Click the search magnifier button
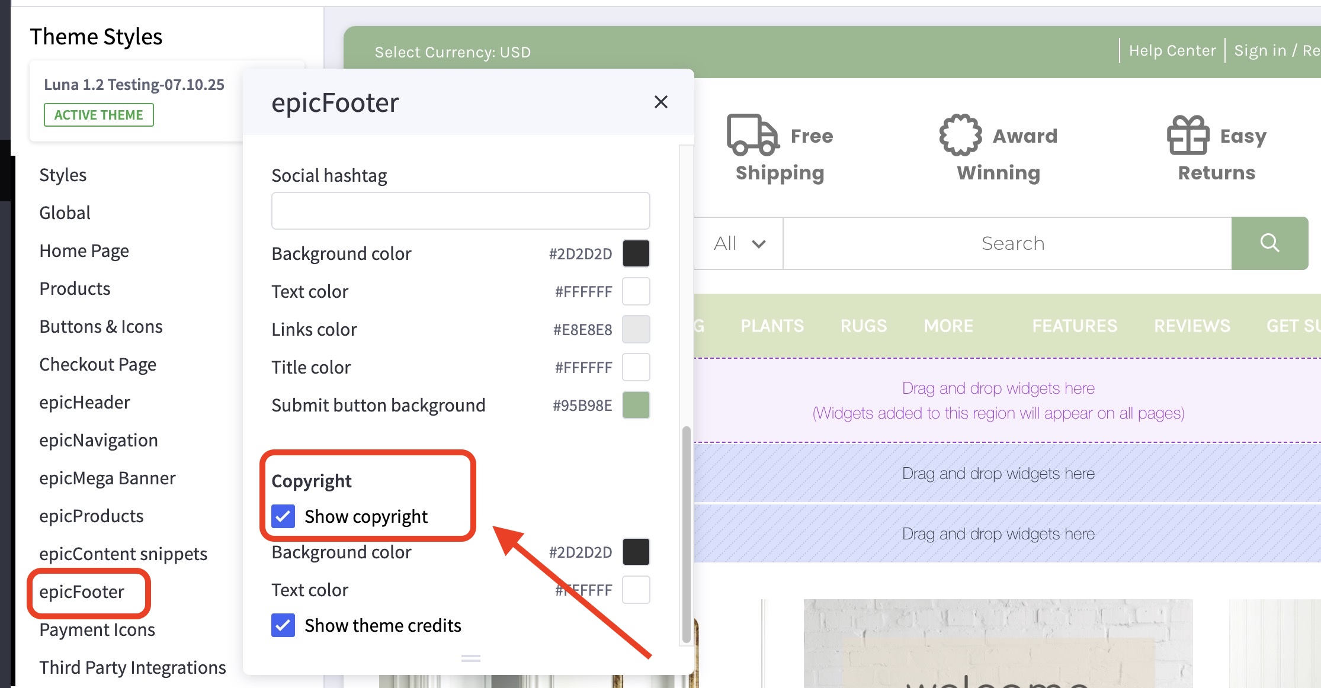This screenshot has height=688, width=1321. [1269, 243]
